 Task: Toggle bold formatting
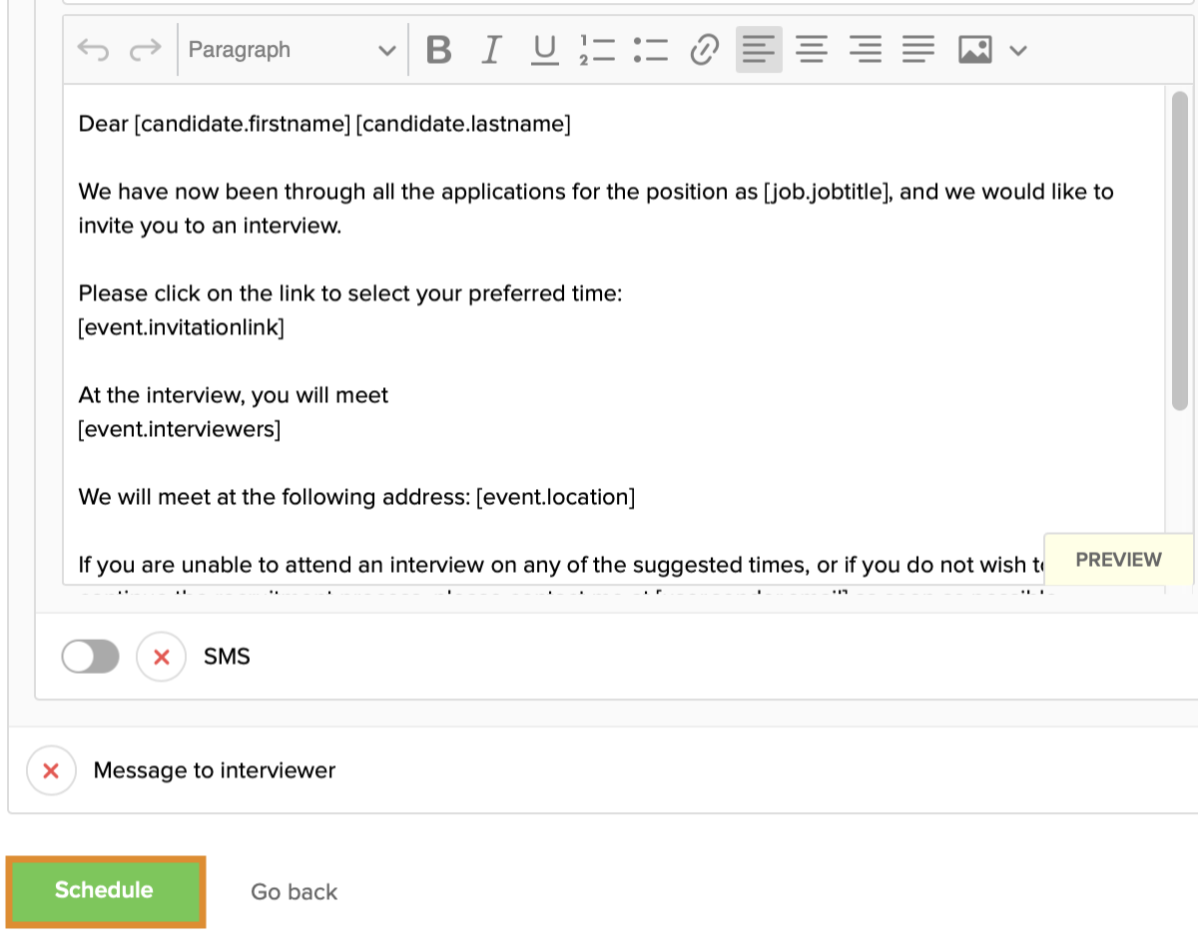coord(438,50)
